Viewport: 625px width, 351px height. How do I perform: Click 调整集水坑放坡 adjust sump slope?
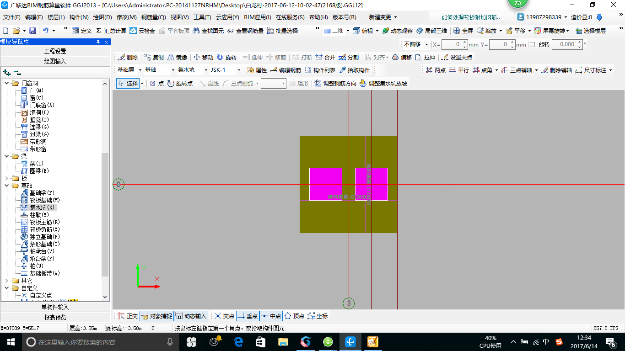[384, 83]
